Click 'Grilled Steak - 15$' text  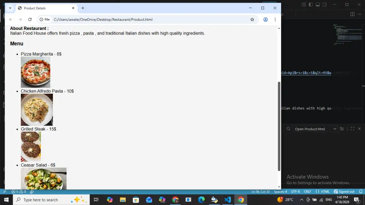(38, 129)
